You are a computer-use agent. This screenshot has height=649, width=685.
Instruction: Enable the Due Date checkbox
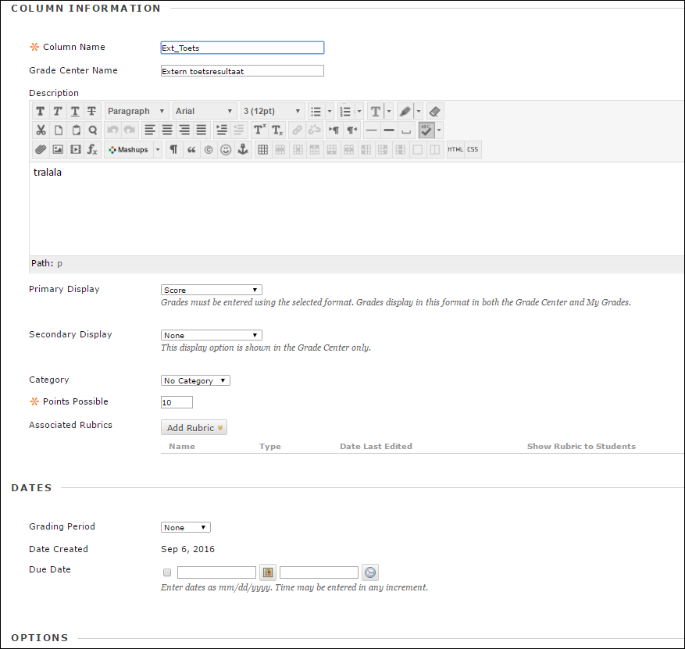click(x=167, y=572)
